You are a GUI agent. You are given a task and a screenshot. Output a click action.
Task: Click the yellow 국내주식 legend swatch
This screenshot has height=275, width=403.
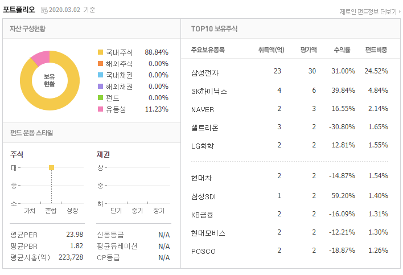pyautogui.click(x=100, y=52)
